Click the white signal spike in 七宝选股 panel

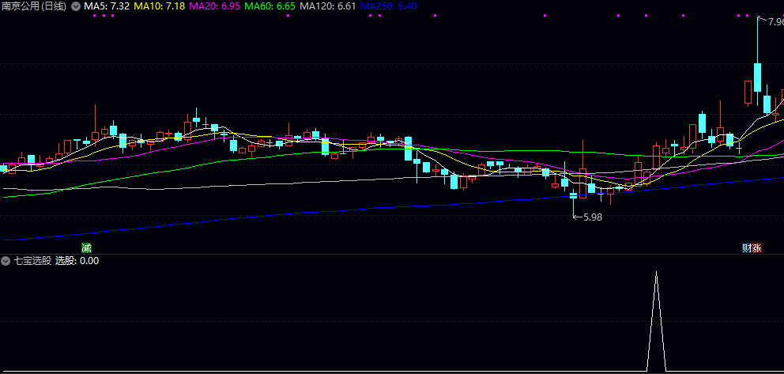coord(656,316)
